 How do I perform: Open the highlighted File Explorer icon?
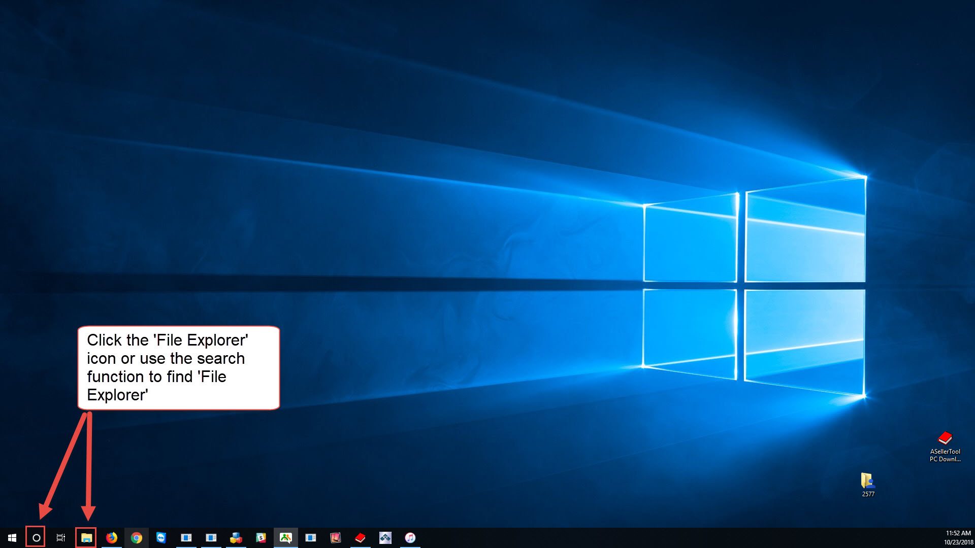pyautogui.click(x=85, y=537)
